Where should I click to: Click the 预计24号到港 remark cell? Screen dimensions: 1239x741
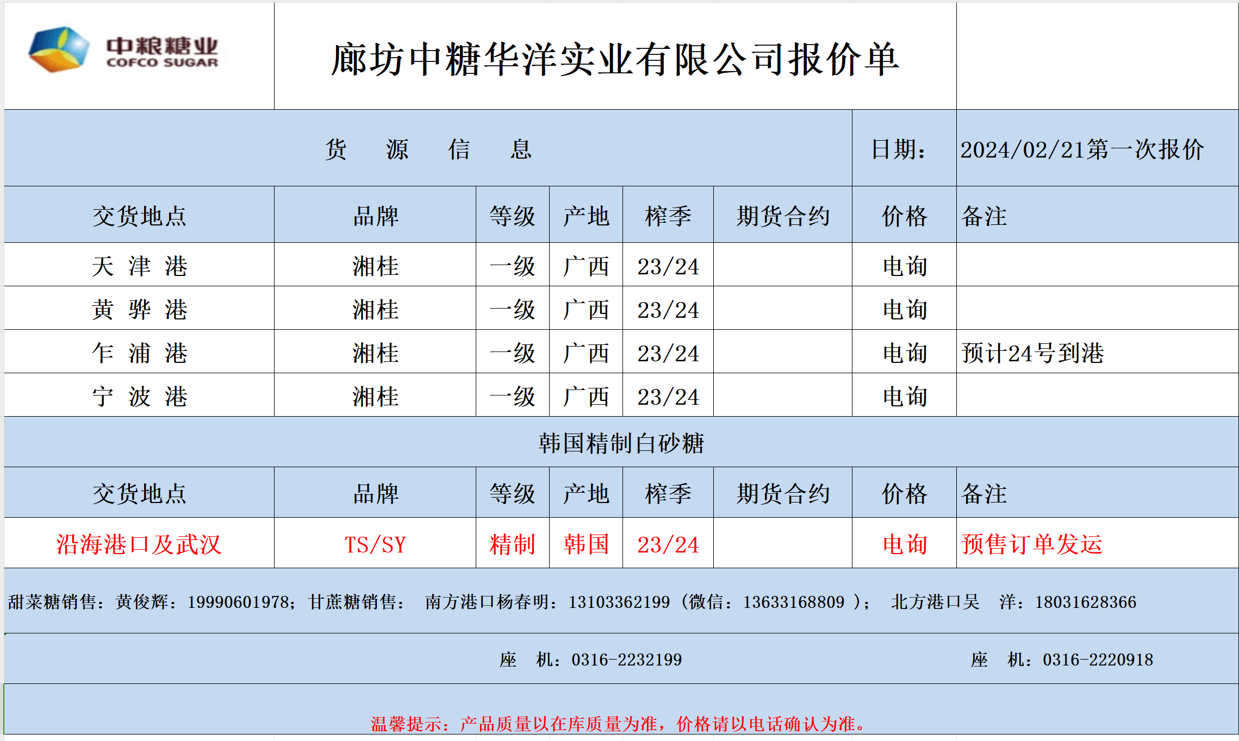[x=1033, y=353]
